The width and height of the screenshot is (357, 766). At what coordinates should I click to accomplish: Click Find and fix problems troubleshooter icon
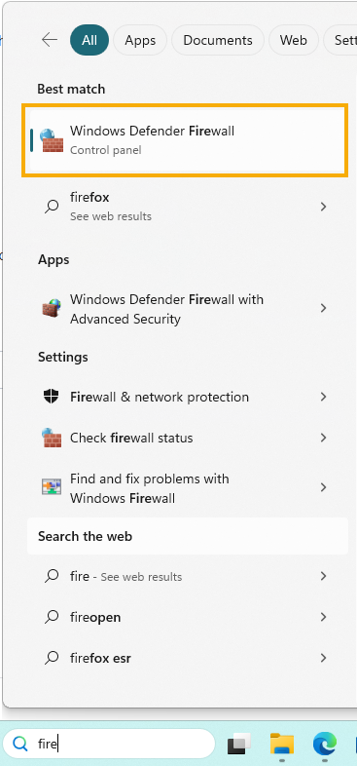(x=52, y=487)
